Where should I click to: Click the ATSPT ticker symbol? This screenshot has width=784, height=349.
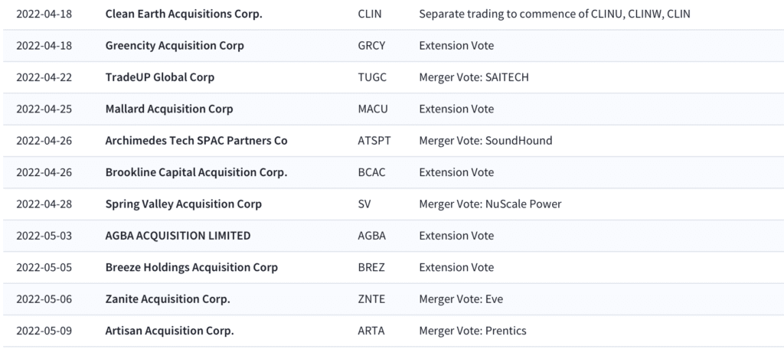click(374, 141)
